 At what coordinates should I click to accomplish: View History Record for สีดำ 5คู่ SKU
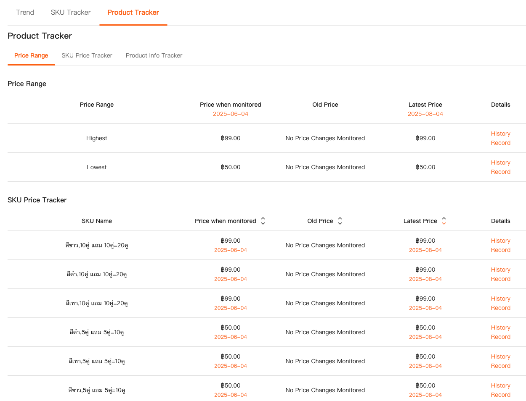(500, 332)
